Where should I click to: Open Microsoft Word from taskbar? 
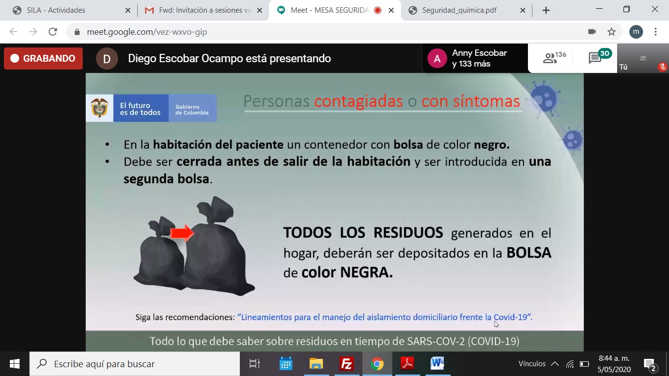pos(437,364)
